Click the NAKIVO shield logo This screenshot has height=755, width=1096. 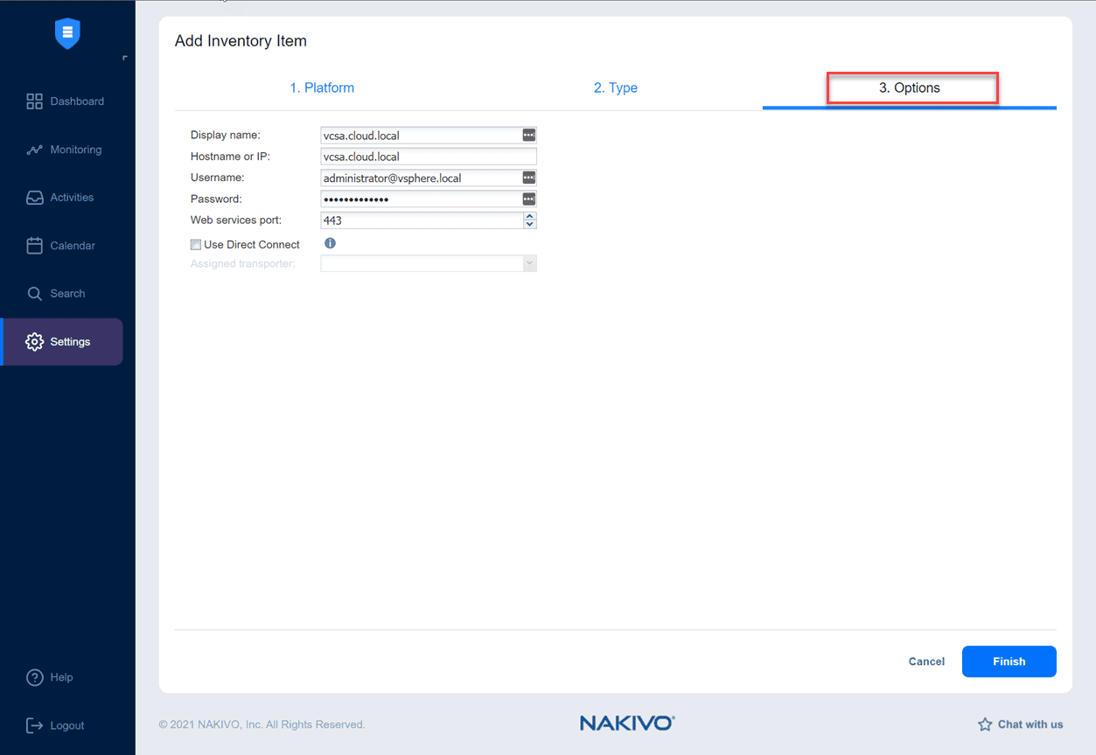pos(67,33)
